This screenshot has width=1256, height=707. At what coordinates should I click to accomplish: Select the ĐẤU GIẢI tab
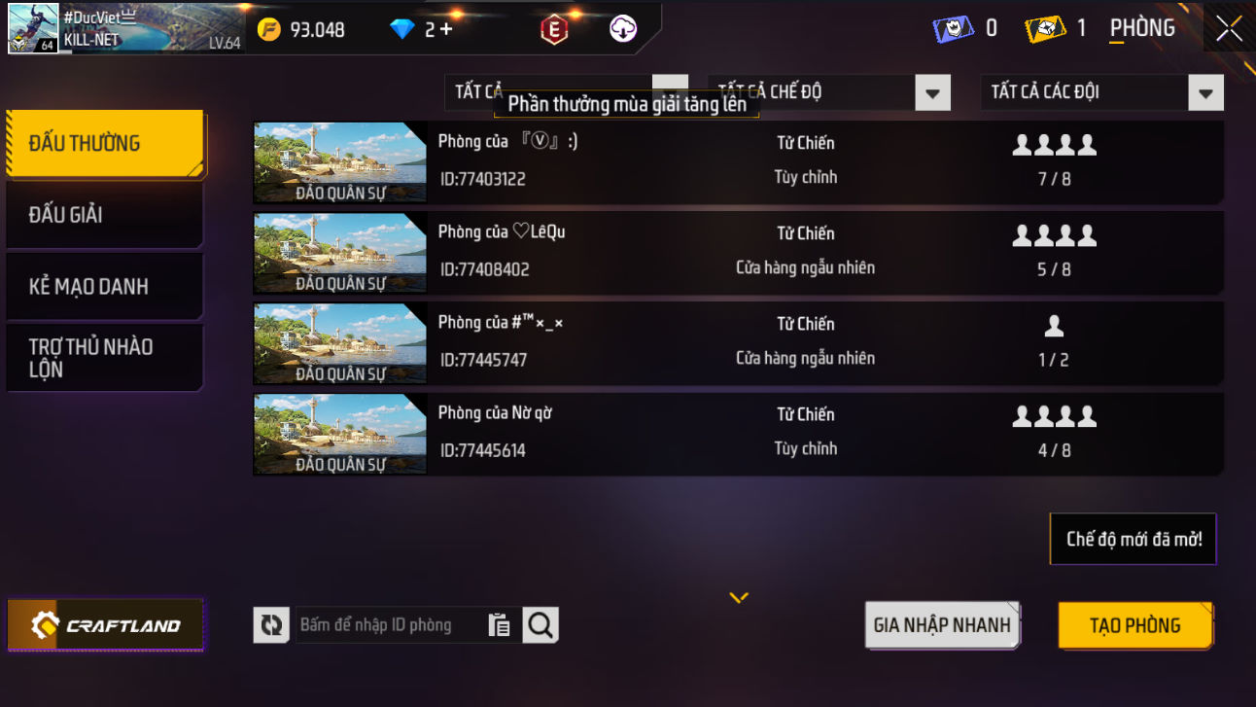coord(105,215)
